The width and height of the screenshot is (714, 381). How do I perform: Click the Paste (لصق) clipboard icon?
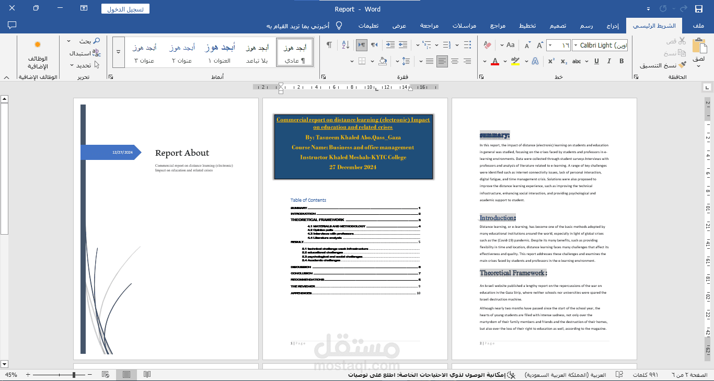click(x=699, y=45)
